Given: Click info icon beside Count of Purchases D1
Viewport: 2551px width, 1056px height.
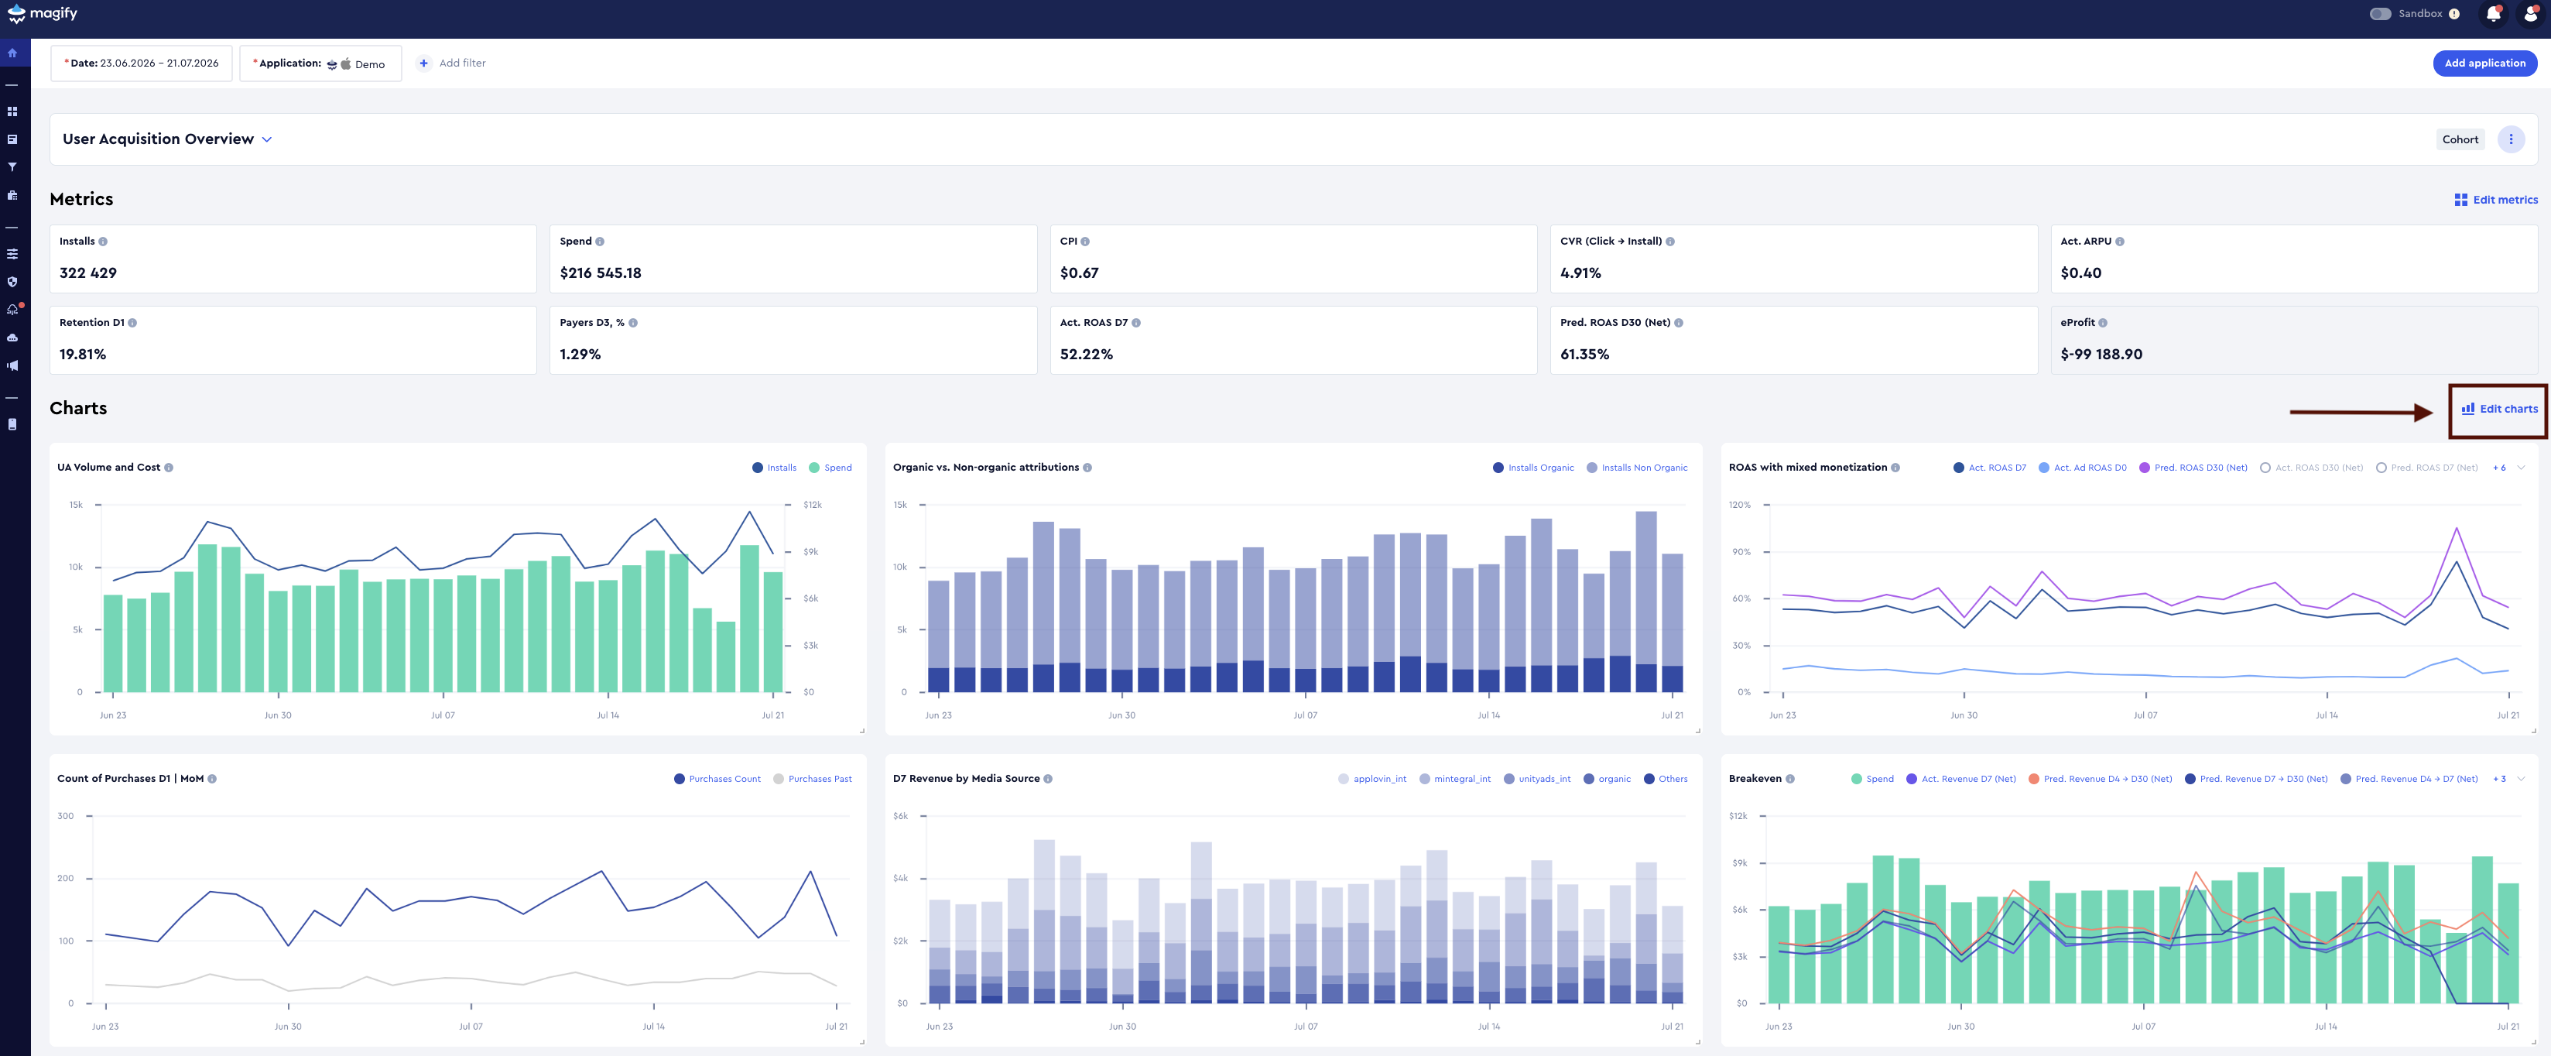Looking at the screenshot, I should point(213,779).
